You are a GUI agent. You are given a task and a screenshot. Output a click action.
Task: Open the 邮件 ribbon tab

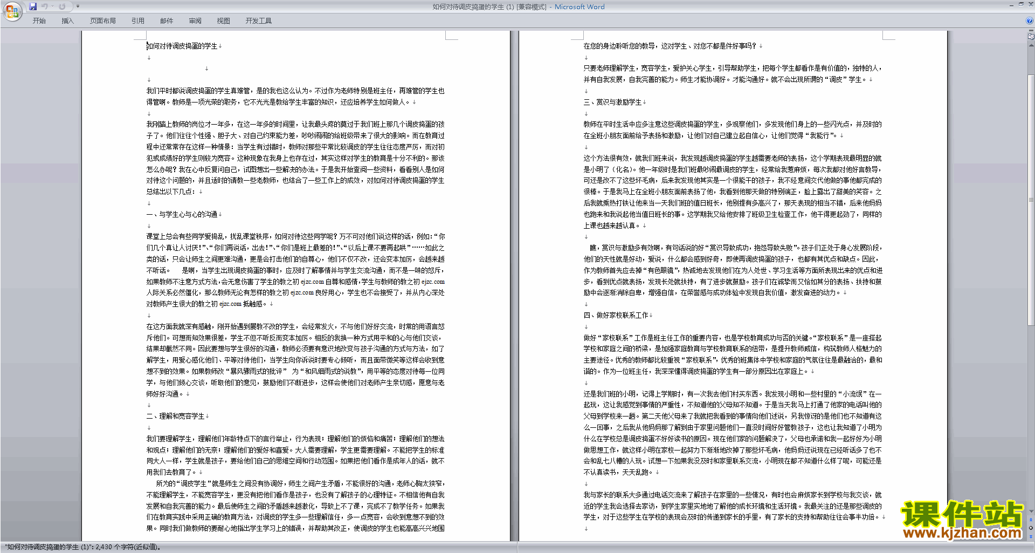[x=167, y=21]
